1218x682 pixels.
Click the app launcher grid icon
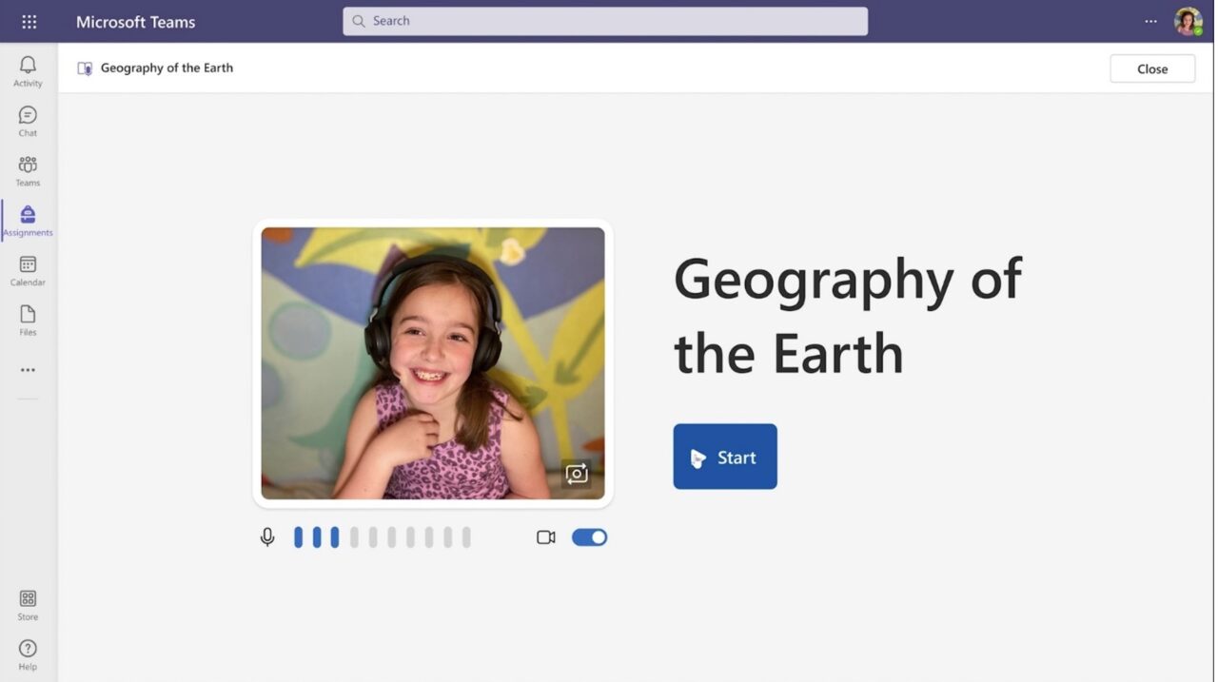coord(29,21)
